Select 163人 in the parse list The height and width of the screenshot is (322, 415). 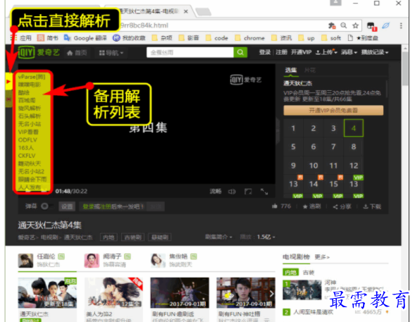point(25,148)
